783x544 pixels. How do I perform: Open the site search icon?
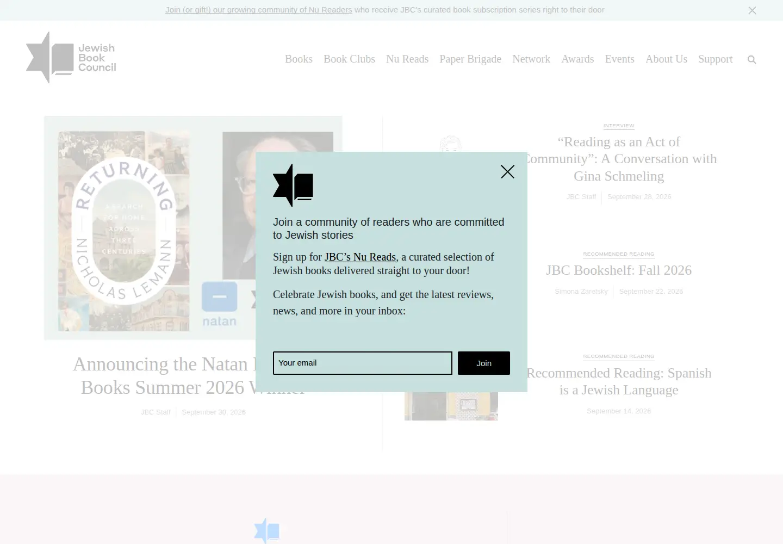point(752,60)
